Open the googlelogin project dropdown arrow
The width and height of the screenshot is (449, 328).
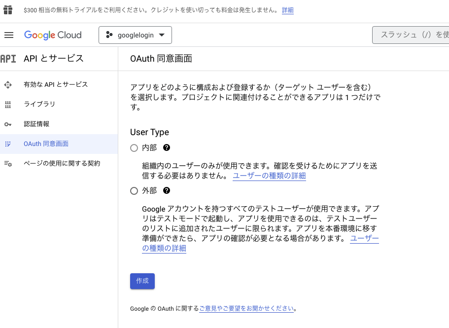pos(162,35)
